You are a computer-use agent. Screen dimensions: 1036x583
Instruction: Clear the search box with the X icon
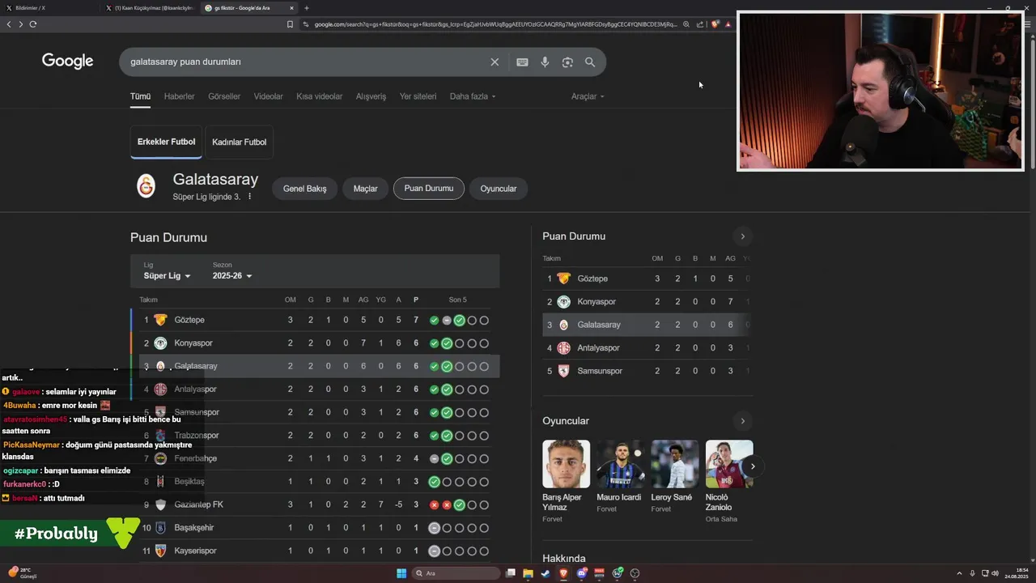495,62
